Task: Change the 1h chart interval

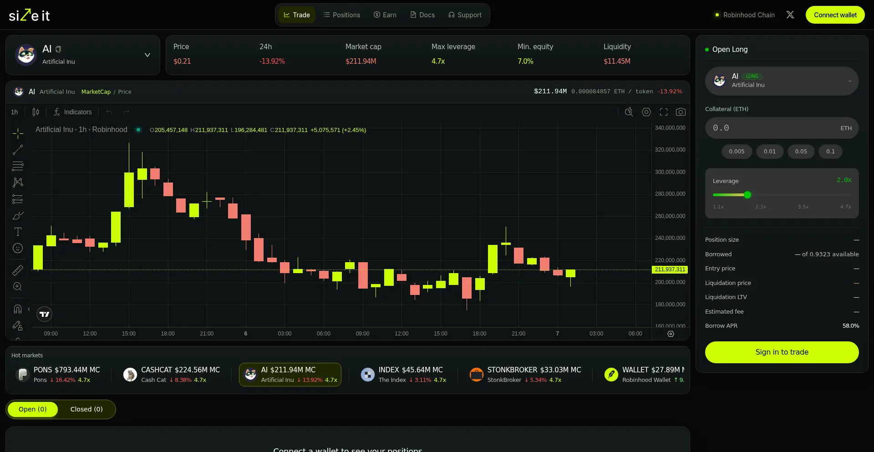Action: (x=15, y=112)
